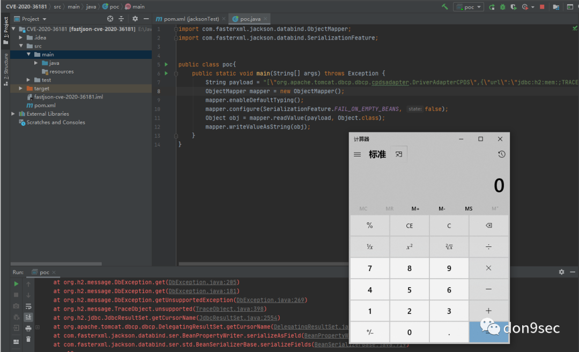Close the poc.java editor tab
Image resolution: width=579 pixels, height=352 pixels.
pyautogui.click(x=265, y=19)
